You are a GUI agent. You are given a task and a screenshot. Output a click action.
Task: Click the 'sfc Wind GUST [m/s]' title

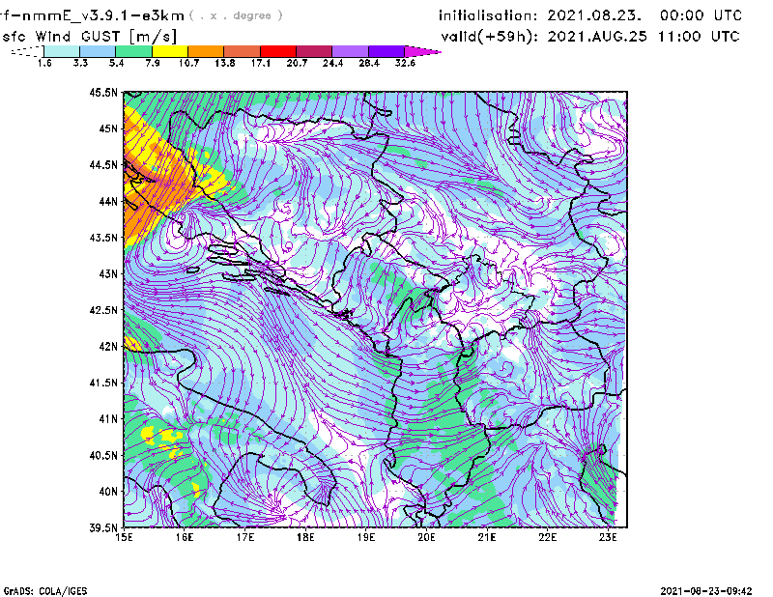[x=89, y=37]
